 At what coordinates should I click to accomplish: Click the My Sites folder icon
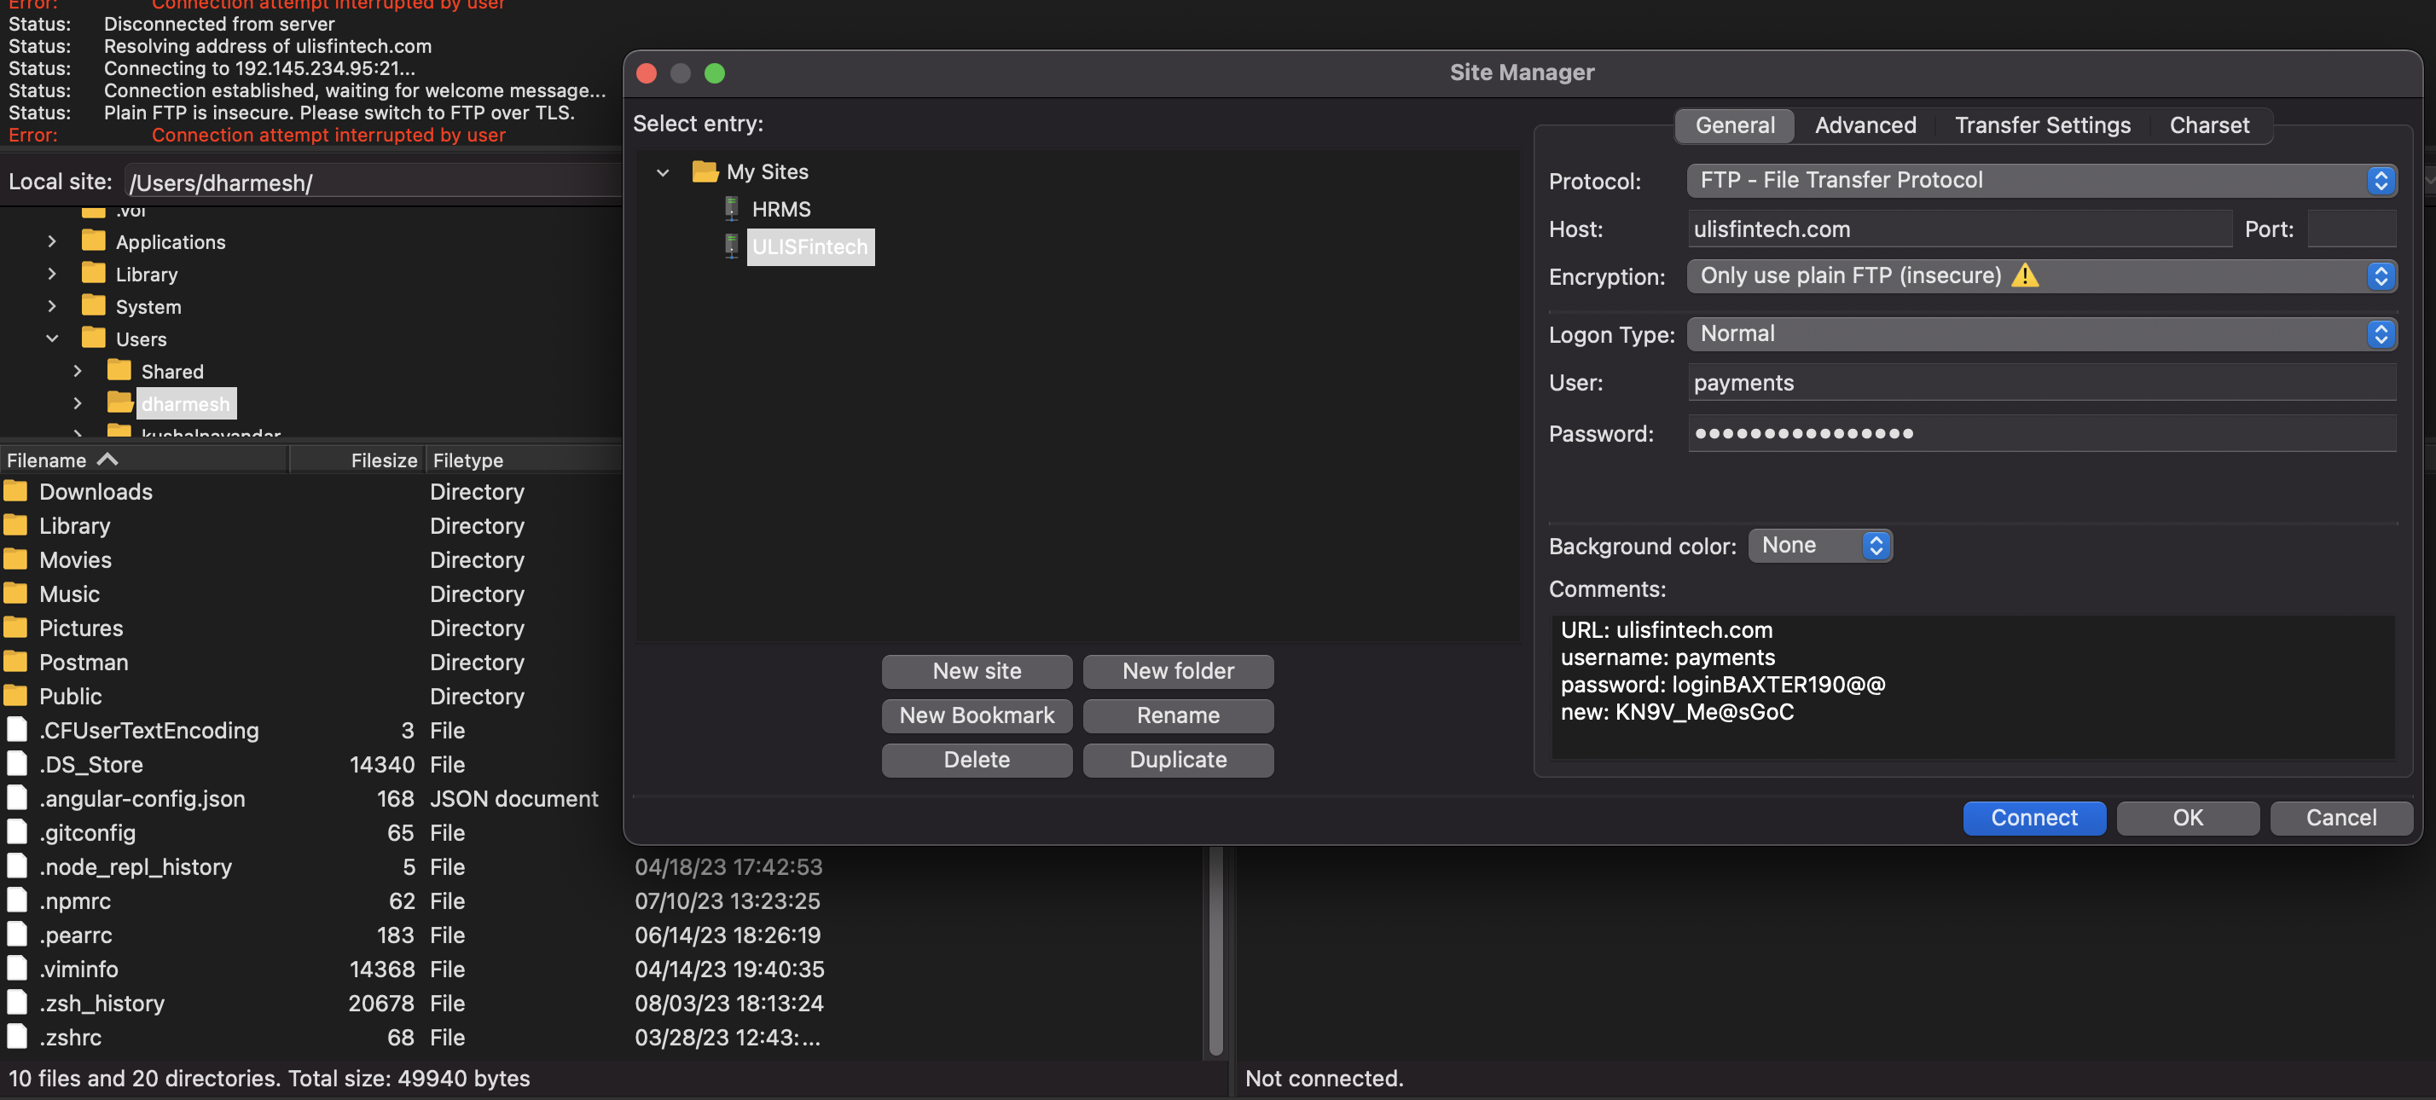(x=705, y=172)
